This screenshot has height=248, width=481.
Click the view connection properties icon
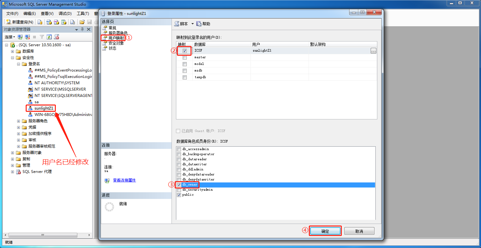pyautogui.click(x=107, y=180)
